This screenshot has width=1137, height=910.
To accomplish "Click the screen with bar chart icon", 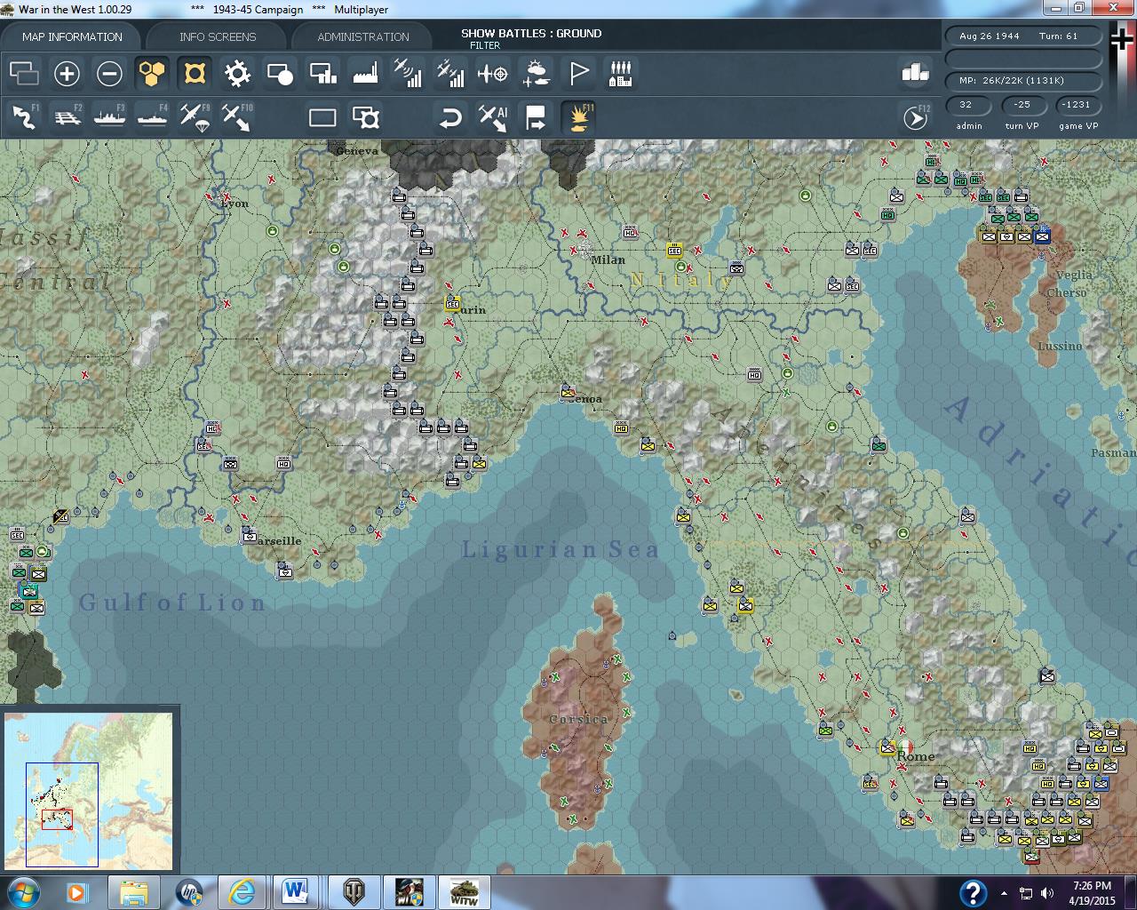I will coord(322,74).
